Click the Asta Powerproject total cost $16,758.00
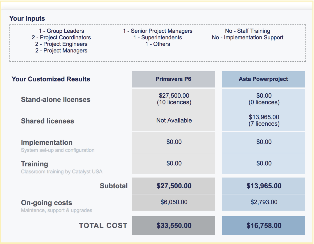The image size is (314, 244). point(264,226)
